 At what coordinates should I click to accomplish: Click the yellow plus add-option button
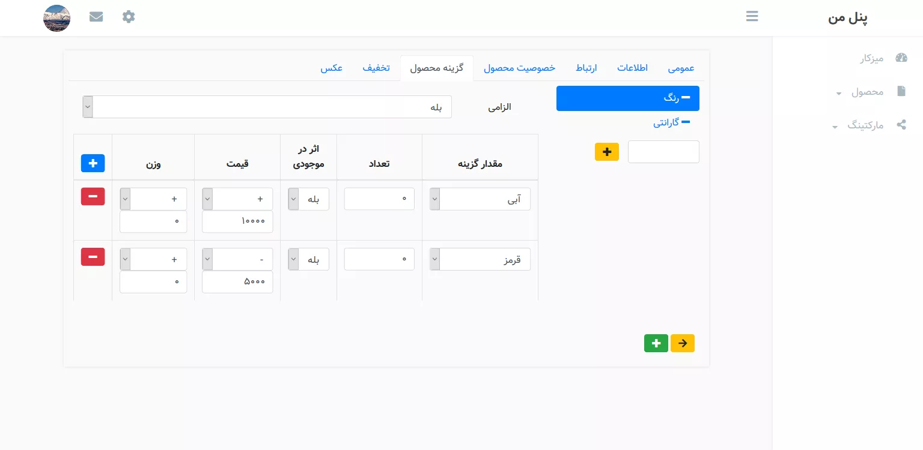(607, 152)
